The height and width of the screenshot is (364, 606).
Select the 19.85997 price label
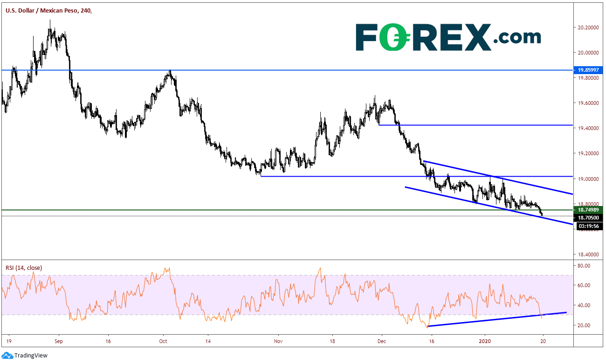pos(589,70)
